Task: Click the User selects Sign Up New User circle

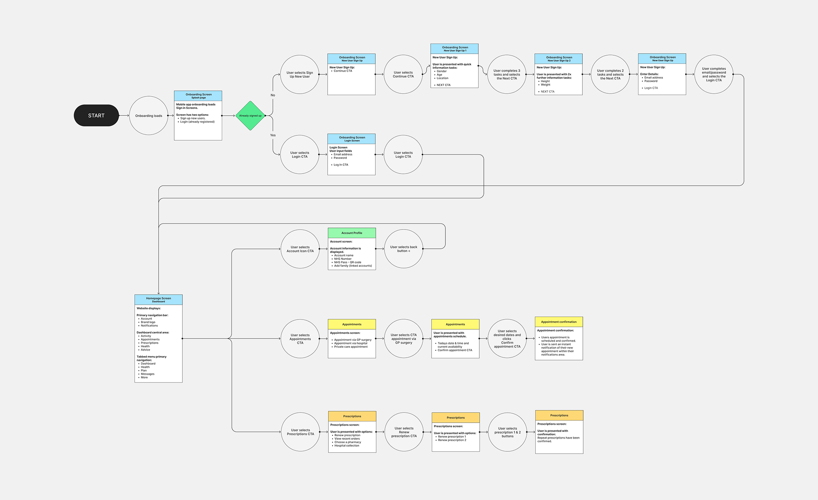Action: point(300,74)
